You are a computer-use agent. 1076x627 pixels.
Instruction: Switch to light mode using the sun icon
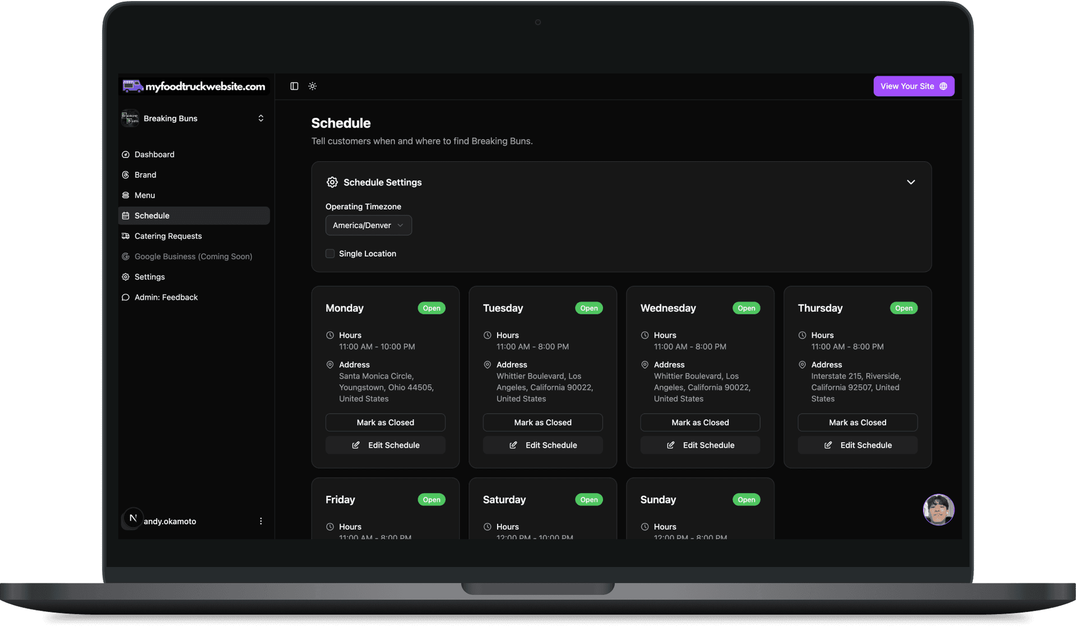point(312,86)
